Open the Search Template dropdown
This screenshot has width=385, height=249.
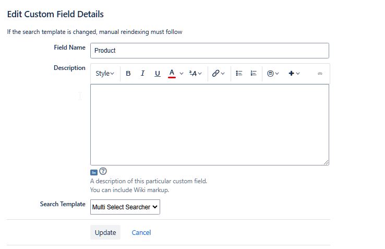click(125, 207)
